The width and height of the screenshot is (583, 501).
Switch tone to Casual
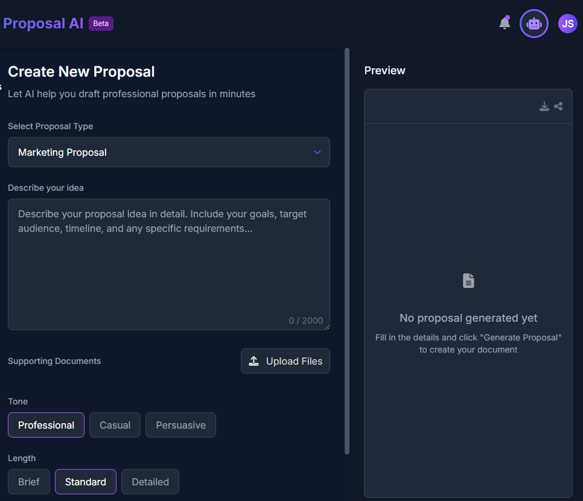tap(115, 425)
